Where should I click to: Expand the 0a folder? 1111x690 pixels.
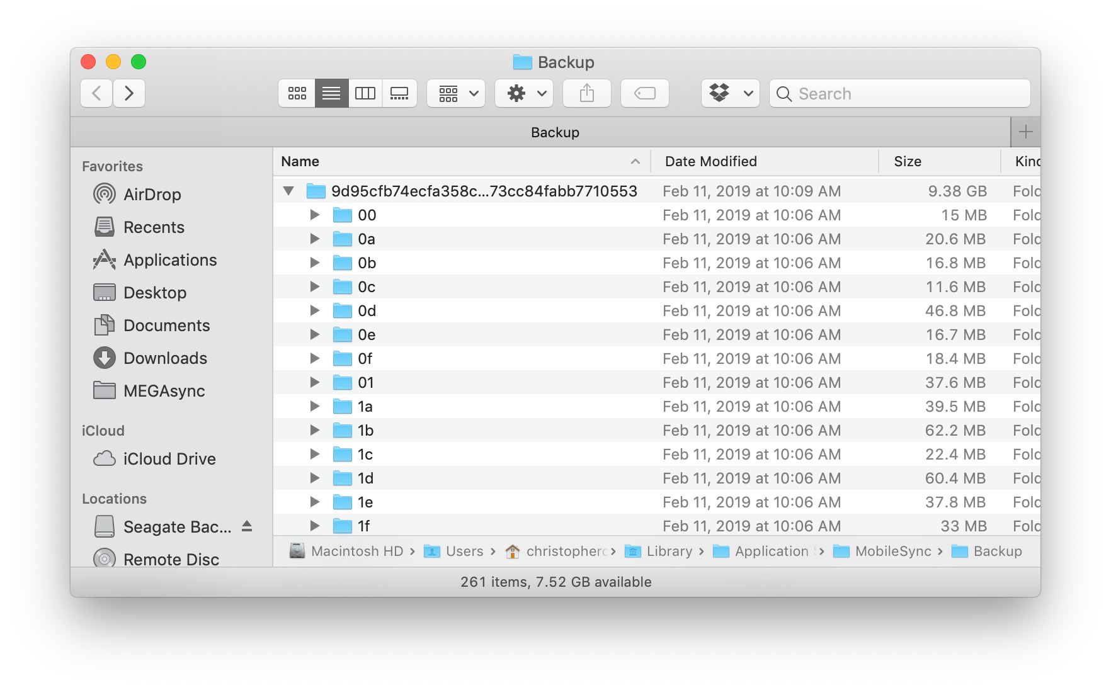click(314, 239)
